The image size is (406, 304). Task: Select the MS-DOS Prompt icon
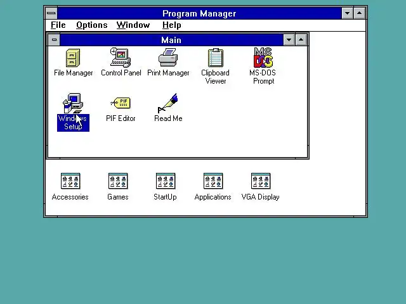(263, 58)
